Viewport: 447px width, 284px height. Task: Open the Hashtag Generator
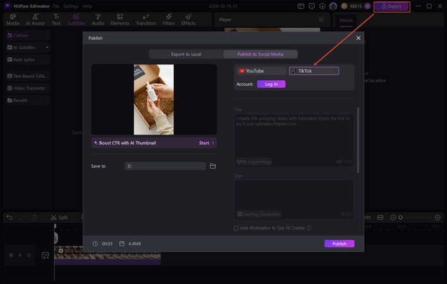[x=259, y=214]
